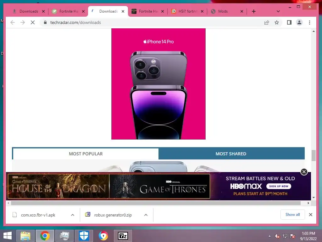Click the scroll left arrow
Image resolution: width=322 pixels, height=242 pixels.
pos(8,203)
